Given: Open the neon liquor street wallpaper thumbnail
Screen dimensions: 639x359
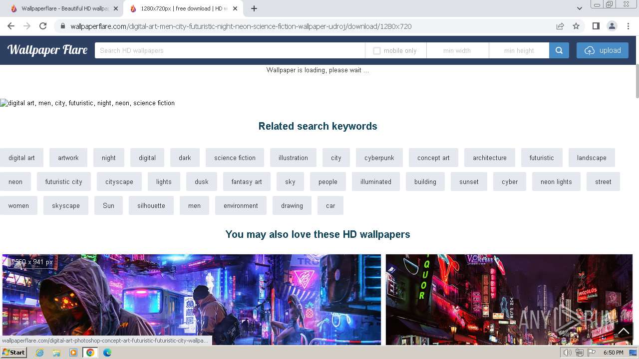Looking at the screenshot, I should coord(509,300).
